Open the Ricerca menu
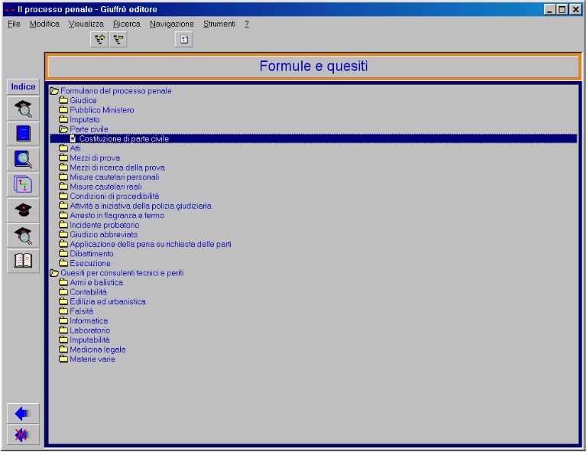The width and height of the screenshot is (587, 452). pos(127,24)
